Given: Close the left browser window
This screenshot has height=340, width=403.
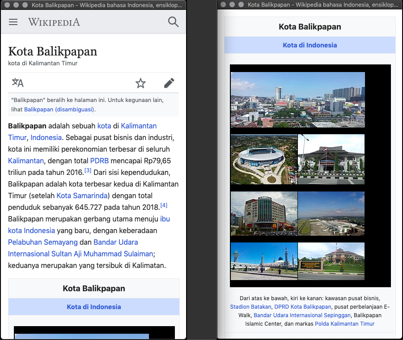Looking at the screenshot, I should 7,5.
